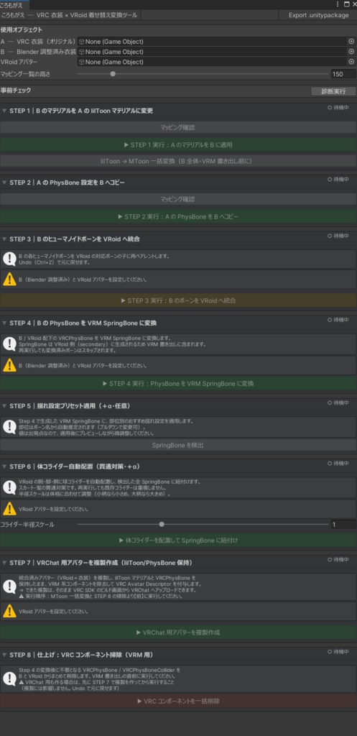Click STEP 8 待機中 status indicator
Image resolution: width=357 pixels, height=736 pixels.
338,652
